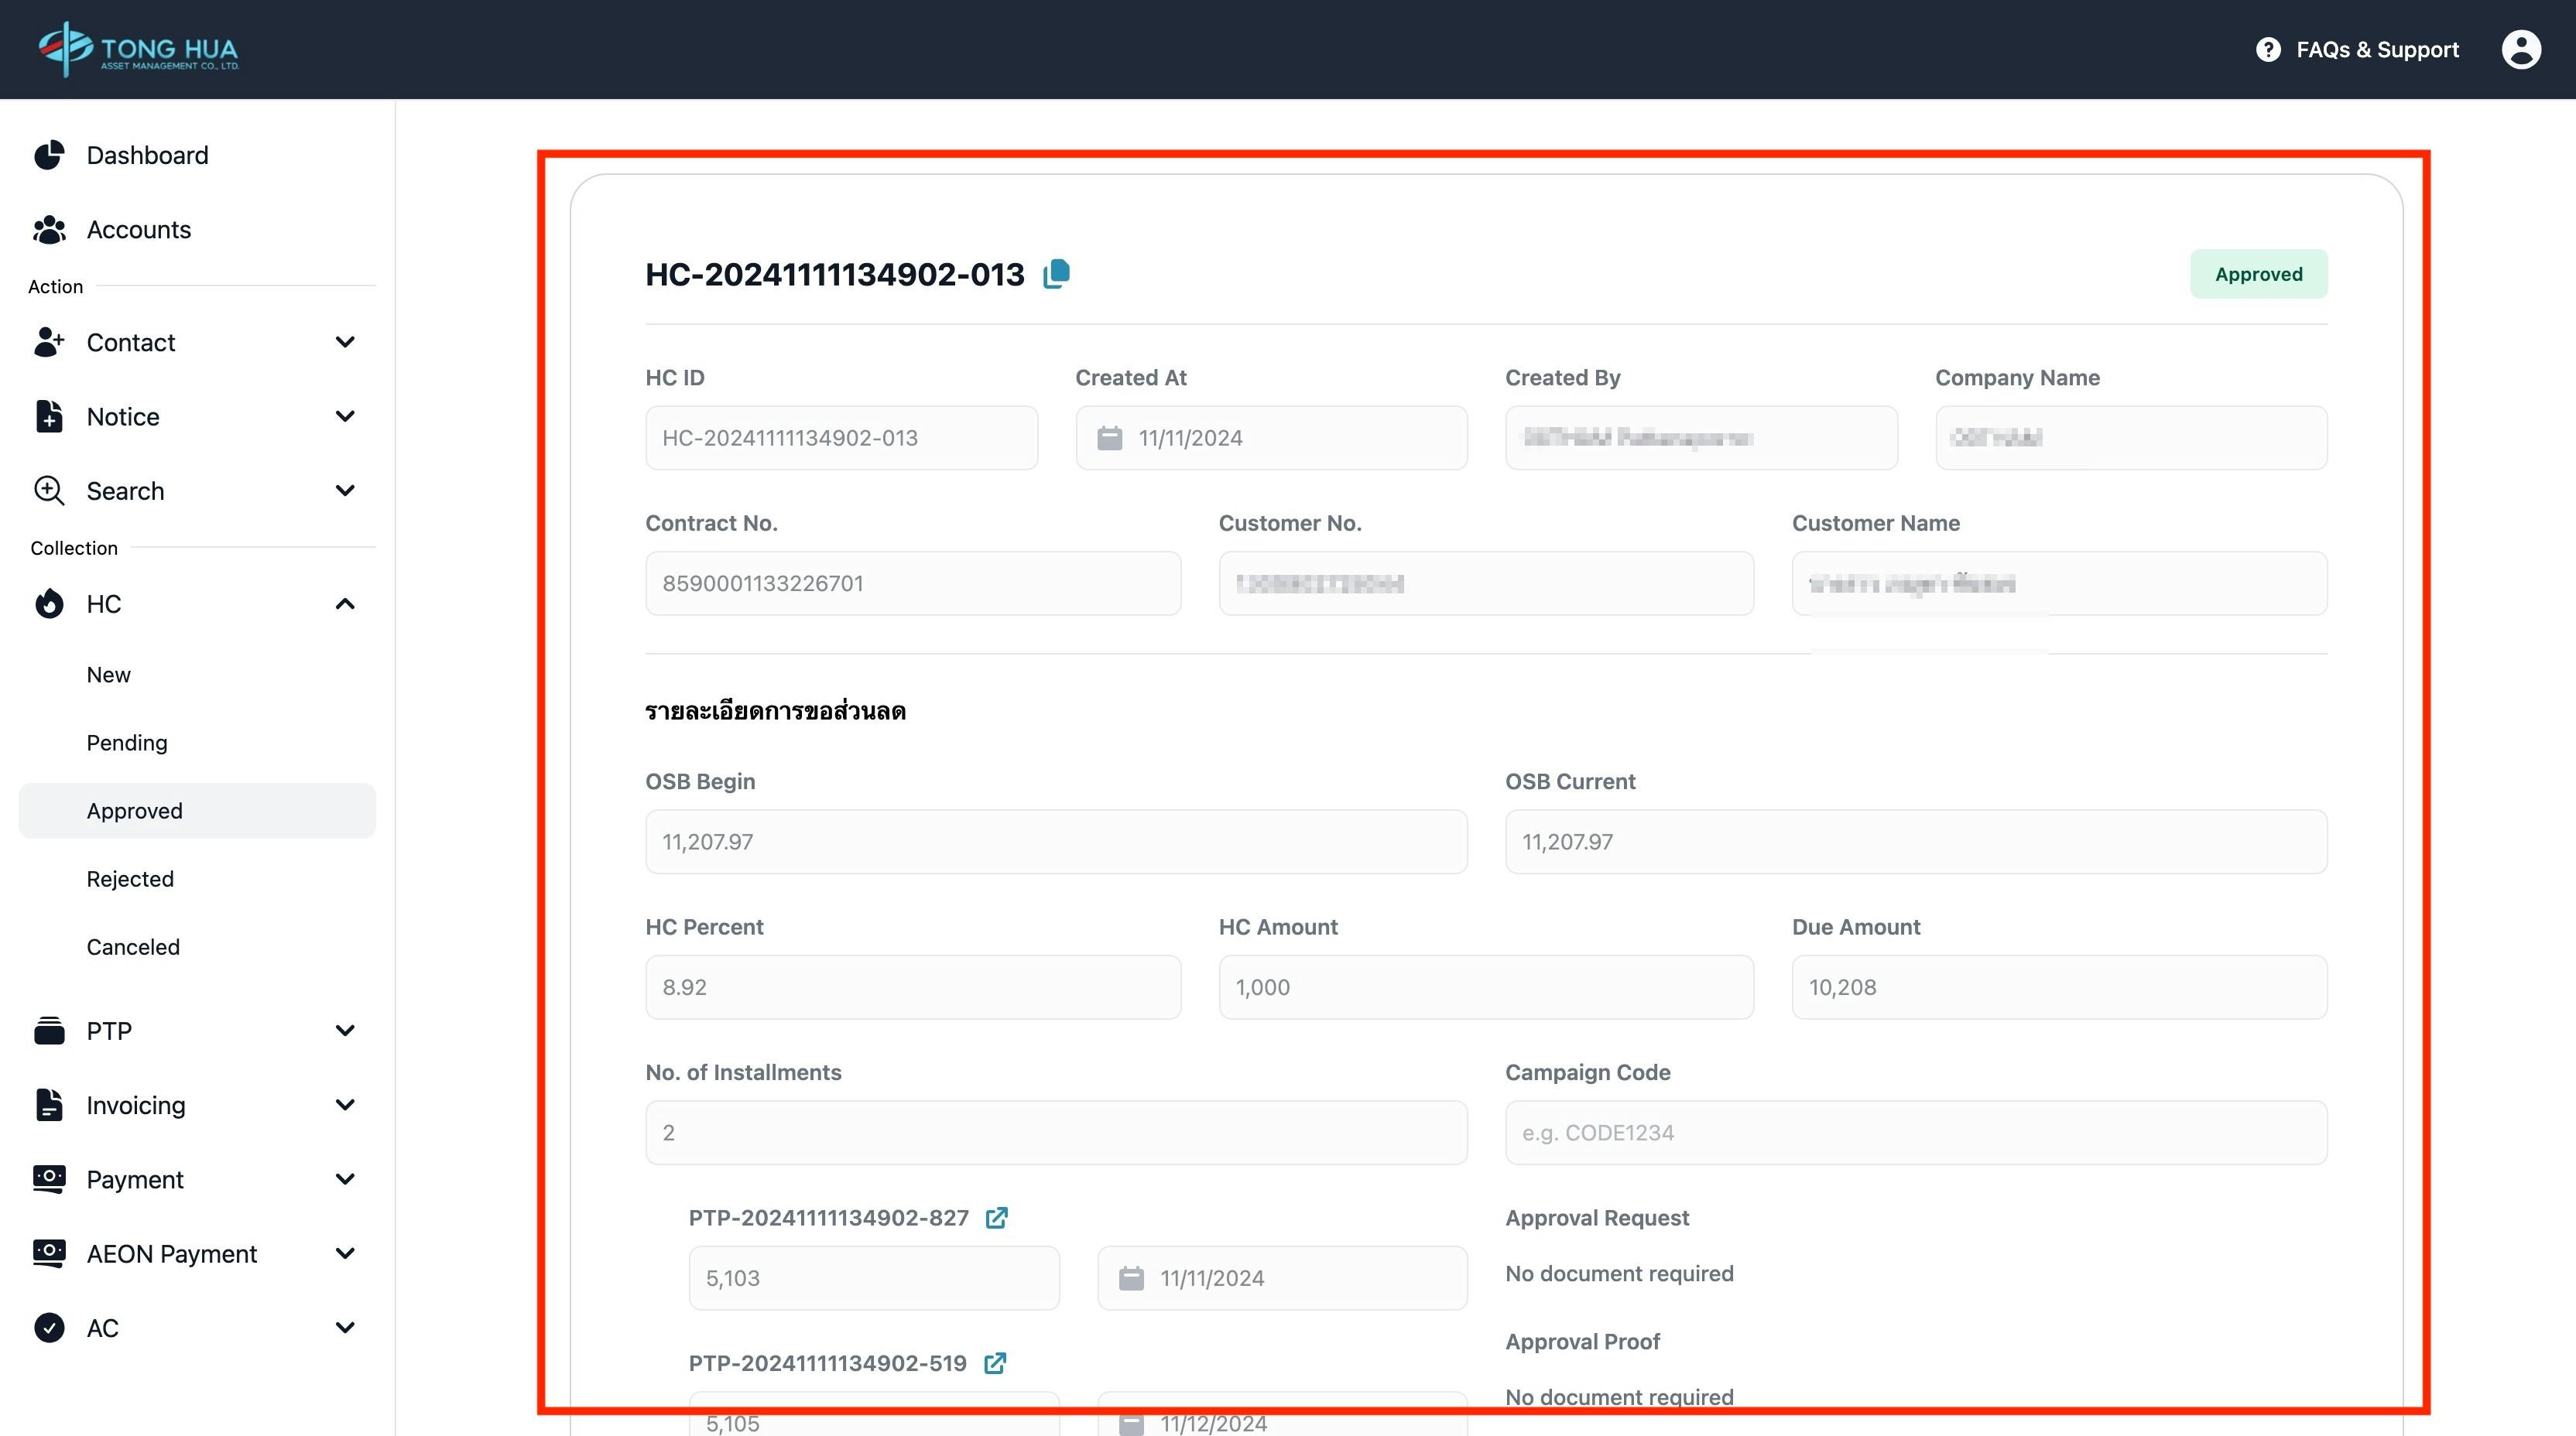Open user profile avatar icon
The height and width of the screenshot is (1436, 2576).
[2520, 49]
